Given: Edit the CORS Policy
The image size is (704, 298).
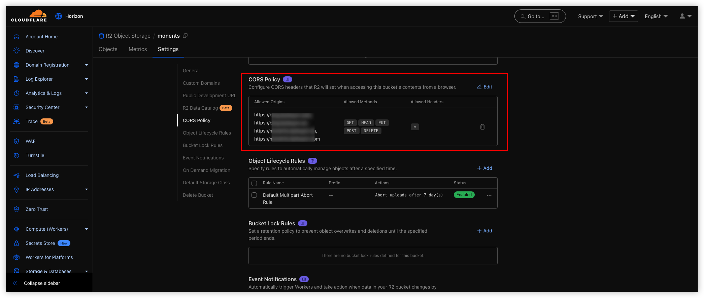Looking at the screenshot, I should point(485,87).
